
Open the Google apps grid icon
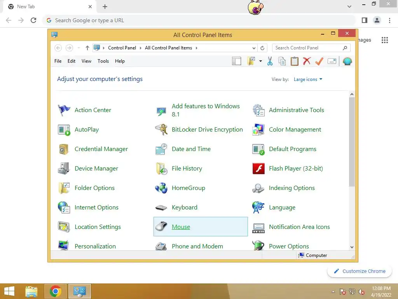tap(385, 40)
